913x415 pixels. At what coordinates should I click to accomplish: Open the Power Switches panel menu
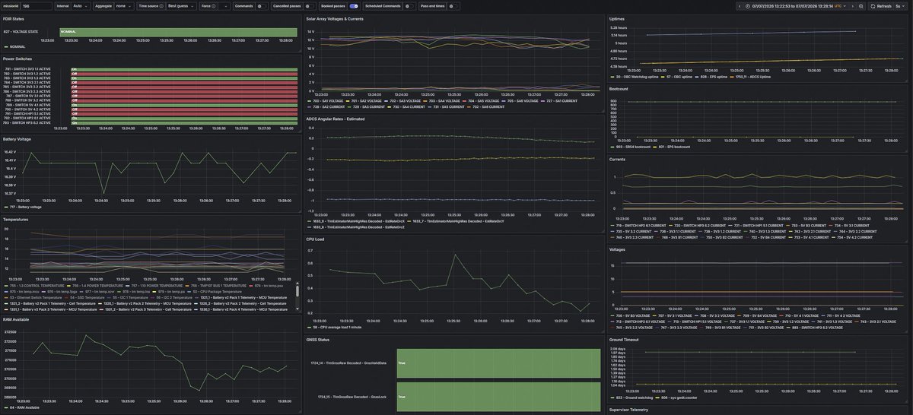click(x=18, y=59)
